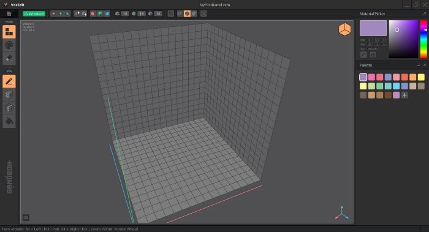The image size is (429, 232).
Task: Edit the second volume size field showing 16
Action: coord(142,13)
